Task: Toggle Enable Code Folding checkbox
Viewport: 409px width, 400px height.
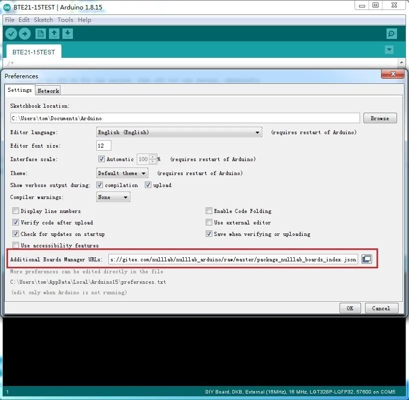Action: (209, 211)
